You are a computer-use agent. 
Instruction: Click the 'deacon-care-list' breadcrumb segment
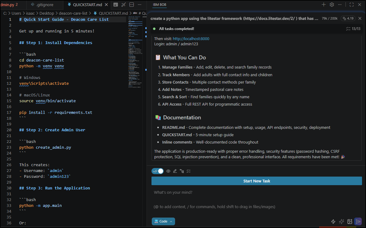tap(73, 13)
